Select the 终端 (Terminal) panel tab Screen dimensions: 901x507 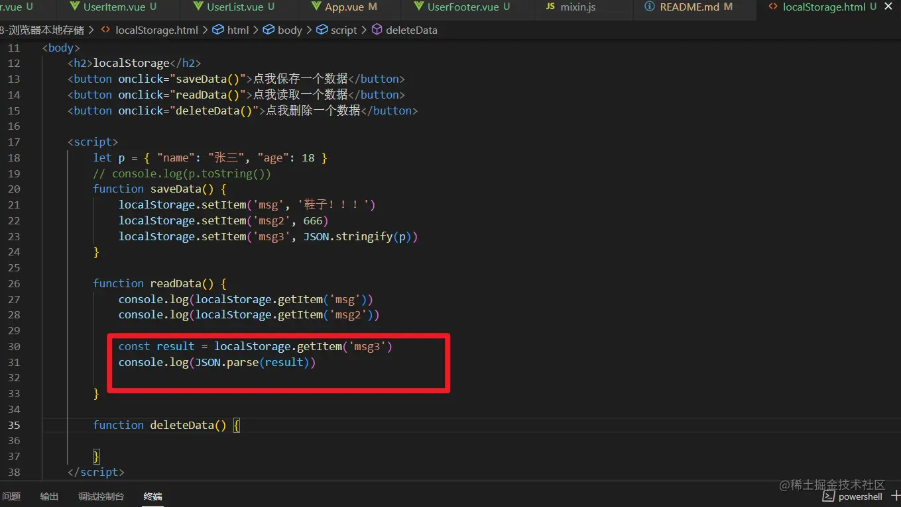(x=153, y=496)
